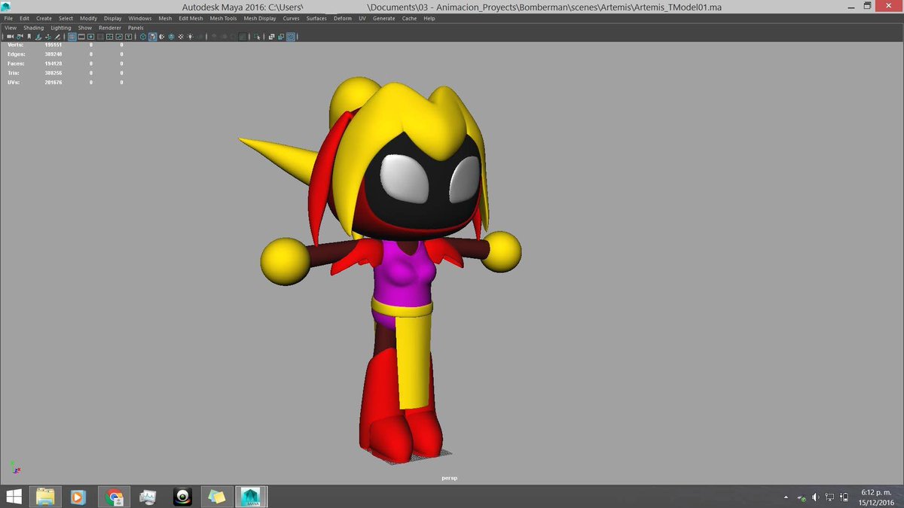Open the viewport View panel menu
The width and height of the screenshot is (904, 508).
tap(11, 28)
